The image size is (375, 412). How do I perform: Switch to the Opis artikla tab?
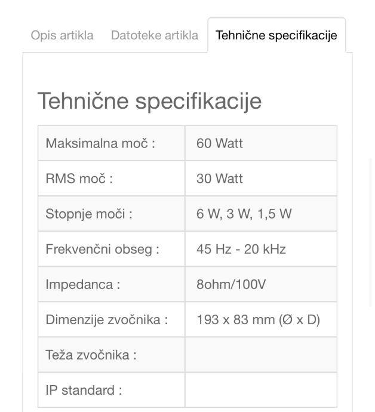click(62, 35)
